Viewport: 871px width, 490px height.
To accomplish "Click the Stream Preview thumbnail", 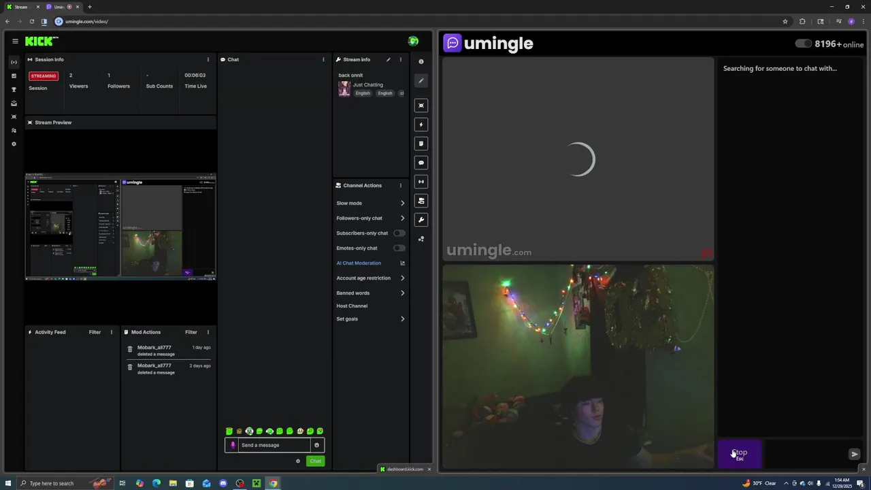I will [x=120, y=227].
